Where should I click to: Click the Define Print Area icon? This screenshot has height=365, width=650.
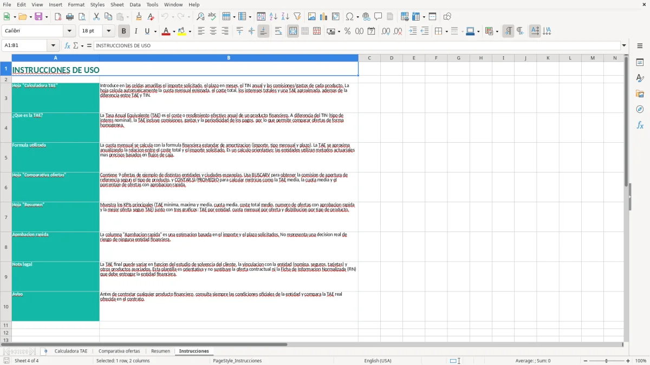(405, 17)
